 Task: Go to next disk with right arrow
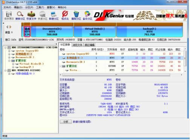pos(11,27)
